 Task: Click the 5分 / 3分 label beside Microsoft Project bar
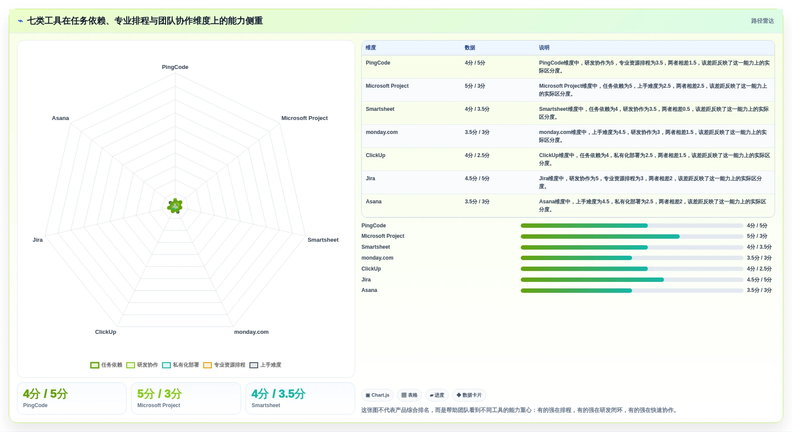coord(757,236)
